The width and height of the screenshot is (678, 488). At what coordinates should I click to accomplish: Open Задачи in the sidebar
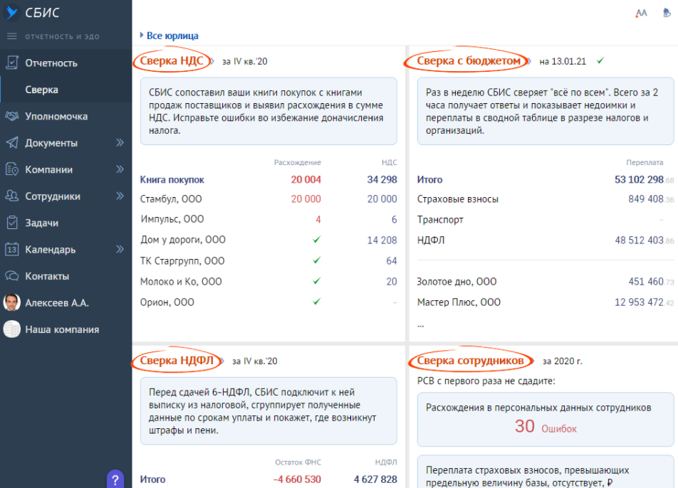click(x=66, y=223)
